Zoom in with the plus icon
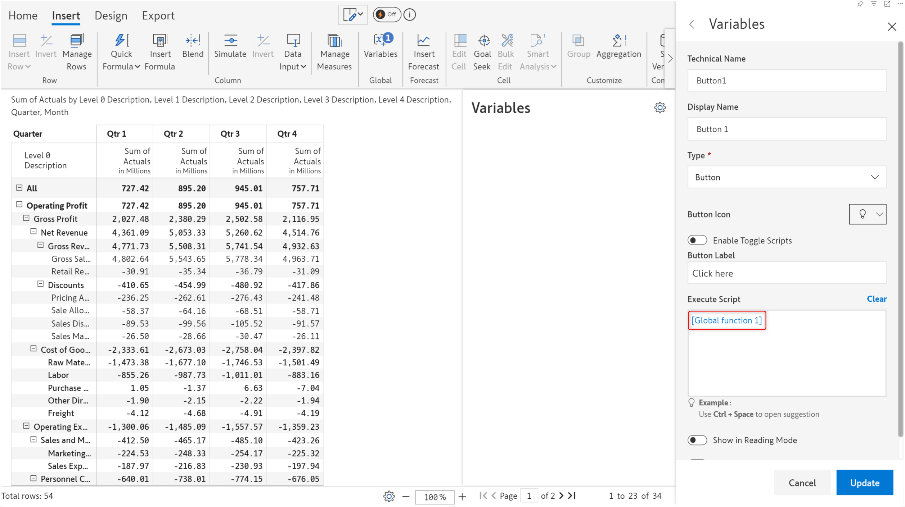 point(462,497)
